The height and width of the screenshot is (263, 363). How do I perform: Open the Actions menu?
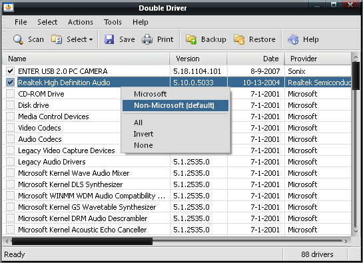click(x=81, y=22)
